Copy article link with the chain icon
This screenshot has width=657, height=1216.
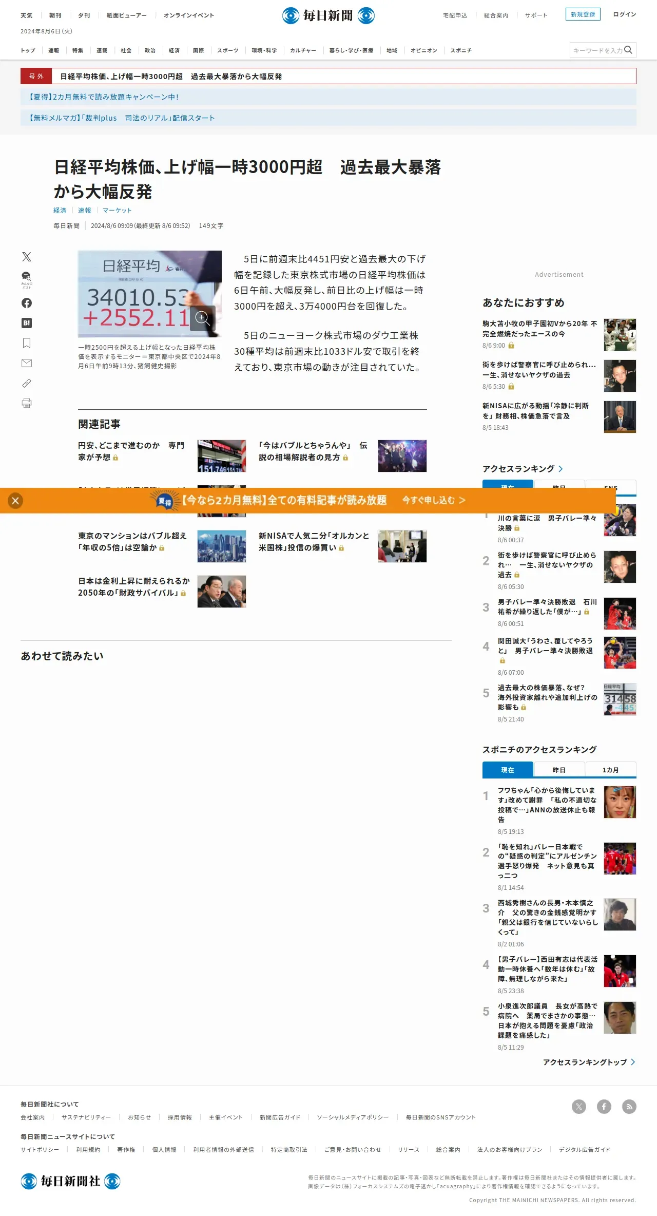click(27, 383)
